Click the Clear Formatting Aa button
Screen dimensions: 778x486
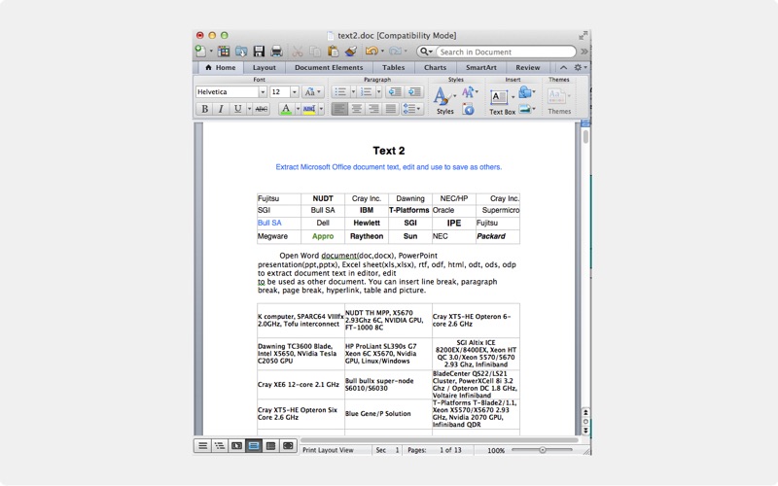click(x=311, y=91)
